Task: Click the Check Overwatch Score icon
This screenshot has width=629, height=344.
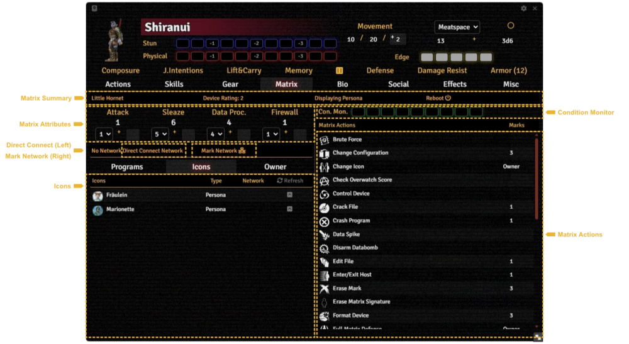Action: click(x=325, y=180)
